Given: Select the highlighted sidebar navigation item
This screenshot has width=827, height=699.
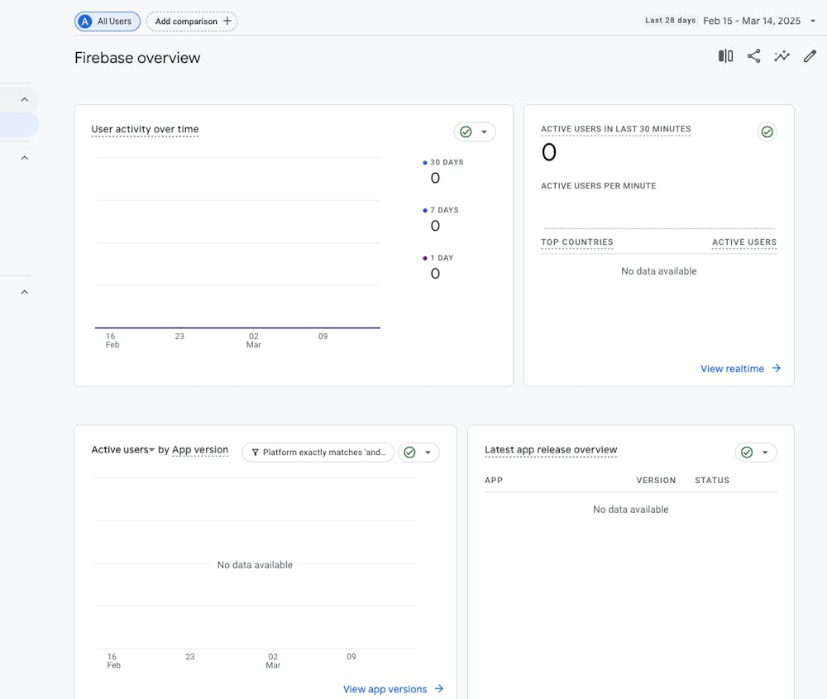Looking at the screenshot, I should pos(18,125).
